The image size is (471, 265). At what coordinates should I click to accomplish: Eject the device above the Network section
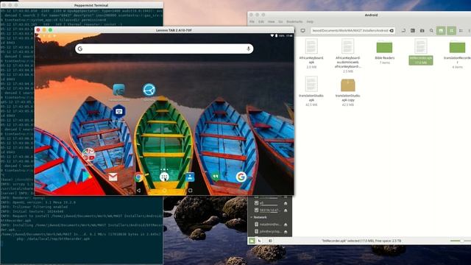(x=286, y=211)
